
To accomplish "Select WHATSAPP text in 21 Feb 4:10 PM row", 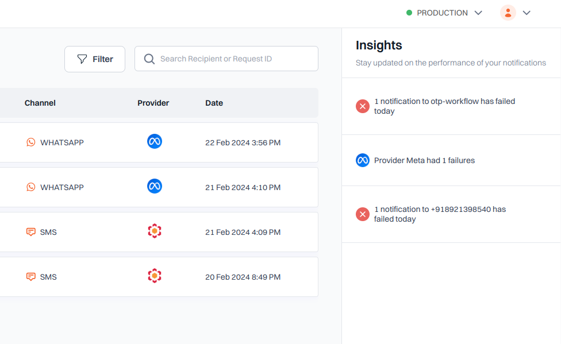I will 62,187.
